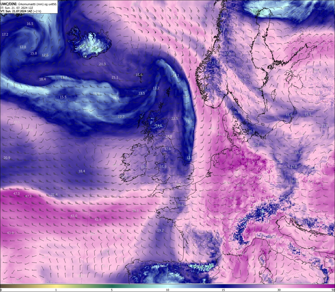The height and width of the screenshot is (292, 335).
Task: Click the 47.3 value label
Action: tap(28, 196)
